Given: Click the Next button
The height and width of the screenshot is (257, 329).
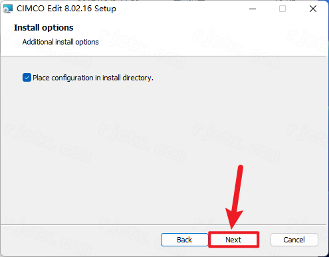Looking at the screenshot, I should click(x=233, y=240).
